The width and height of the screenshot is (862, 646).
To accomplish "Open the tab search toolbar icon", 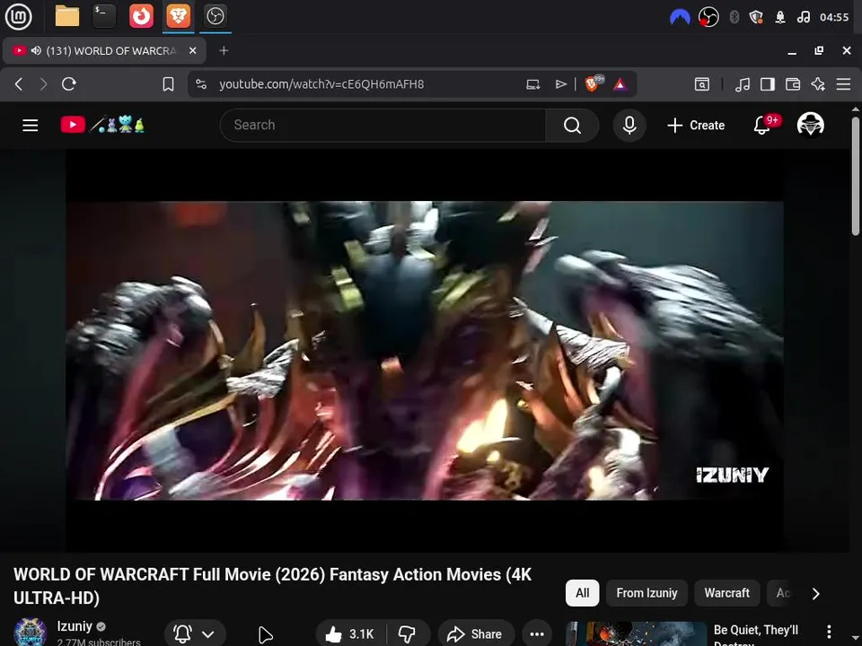I will click(x=702, y=84).
